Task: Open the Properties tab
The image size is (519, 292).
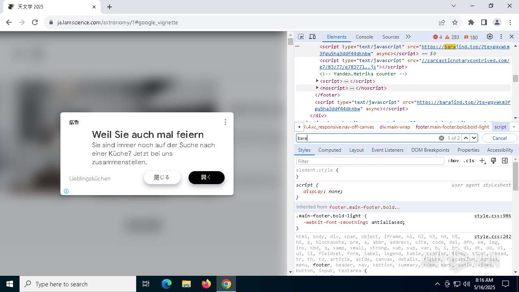Action: (x=468, y=150)
